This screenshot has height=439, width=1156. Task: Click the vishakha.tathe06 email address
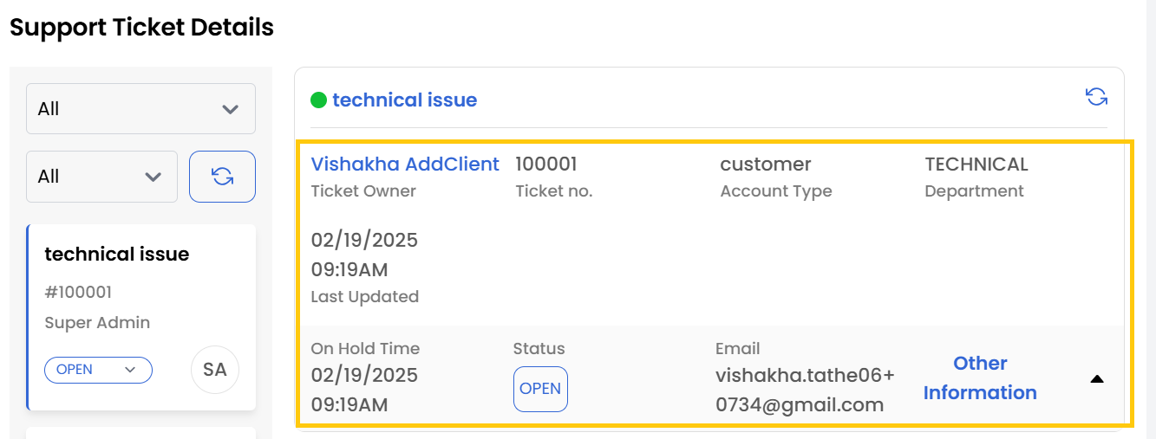click(x=804, y=390)
